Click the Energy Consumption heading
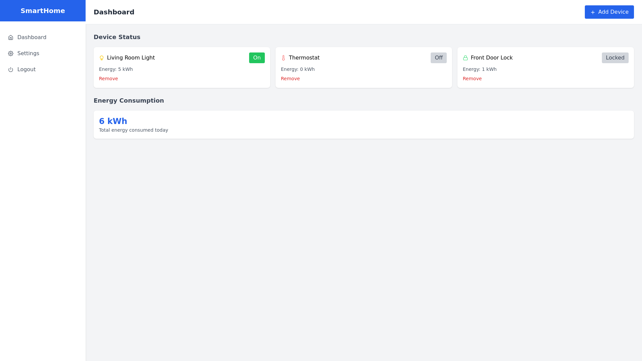 (129, 101)
